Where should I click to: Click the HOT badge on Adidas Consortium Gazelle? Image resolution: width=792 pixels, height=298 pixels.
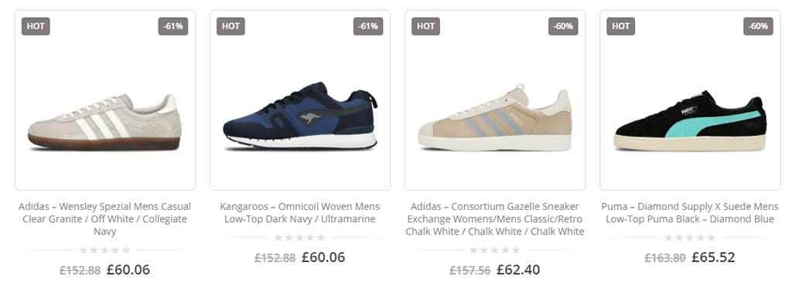tap(426, 26)
